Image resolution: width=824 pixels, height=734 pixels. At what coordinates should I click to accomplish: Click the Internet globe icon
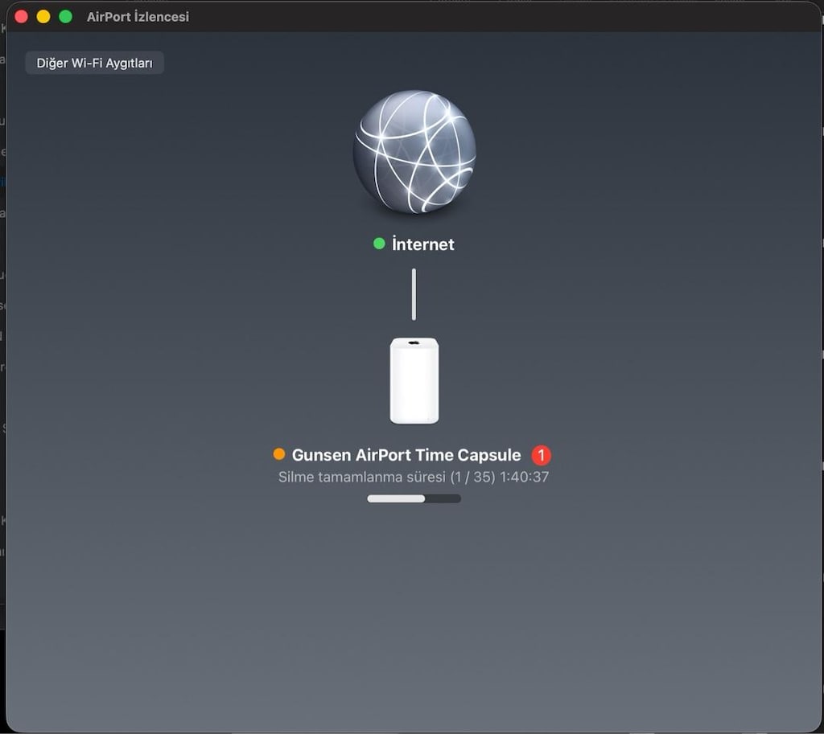414,152
